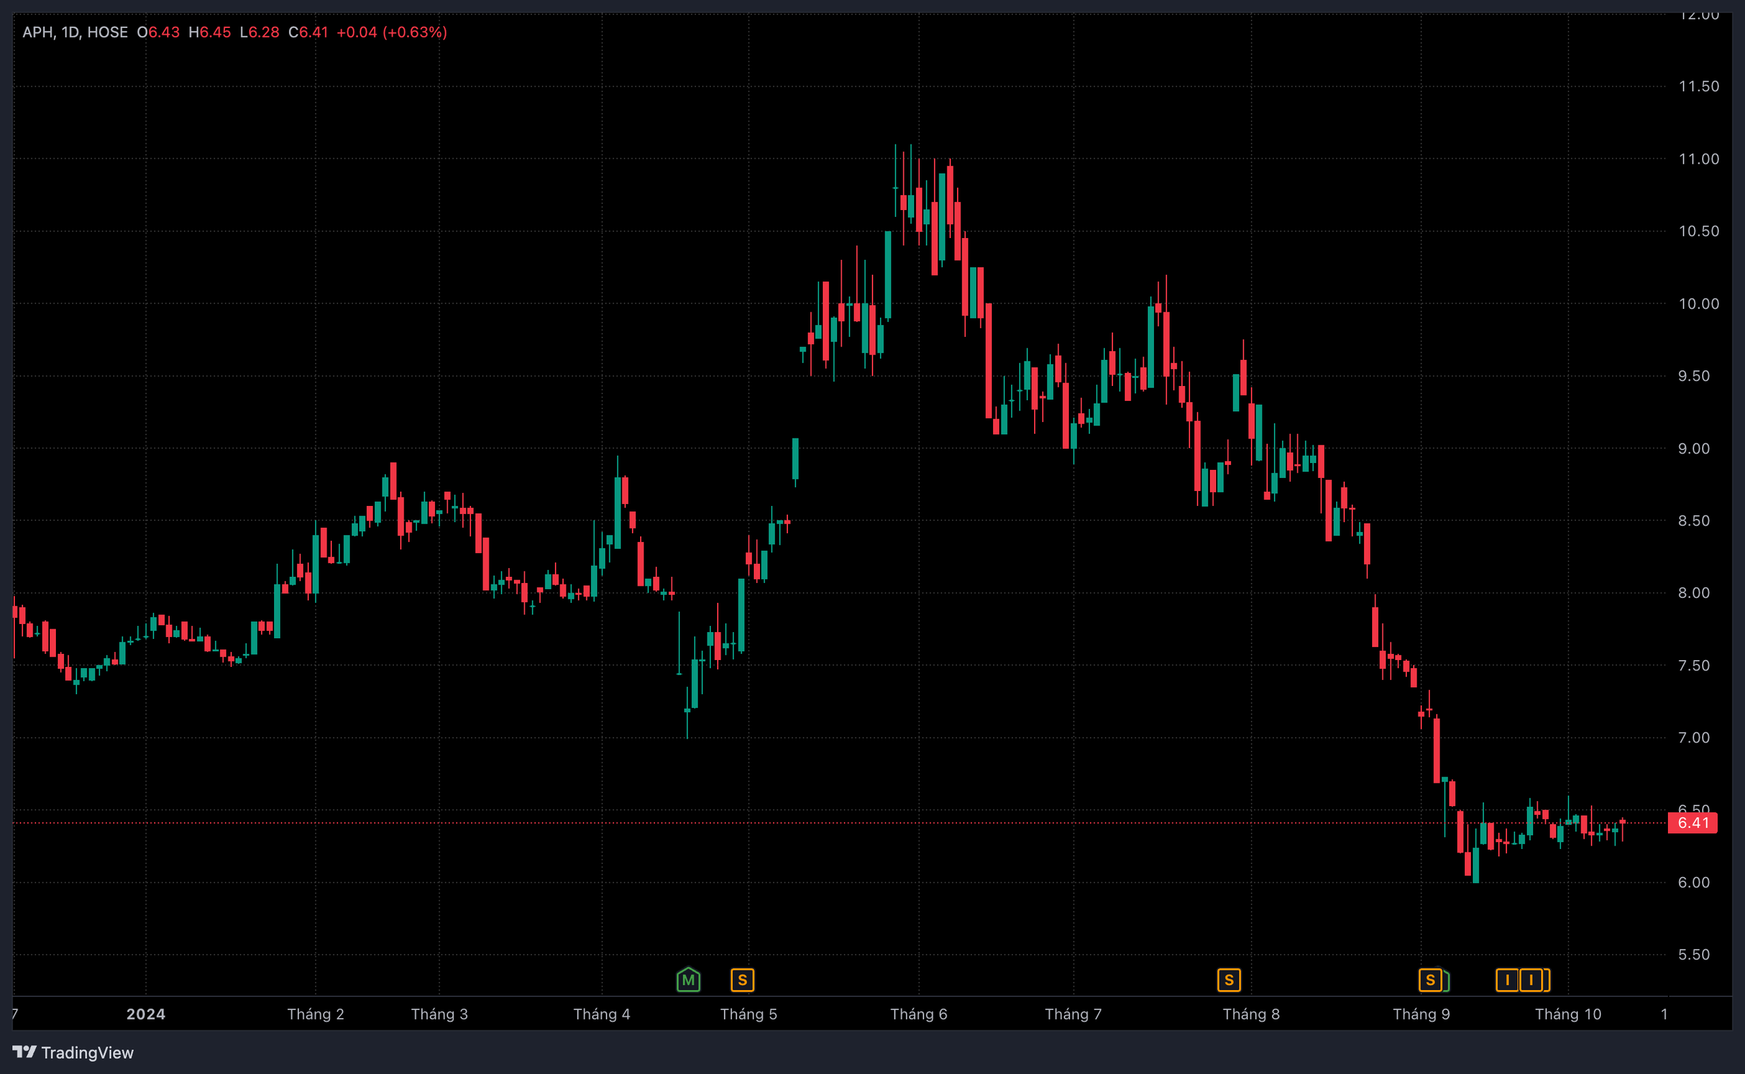Click the 7.00 price scale label
Screen dimensions: 1745x1074
coord(1693,738)
